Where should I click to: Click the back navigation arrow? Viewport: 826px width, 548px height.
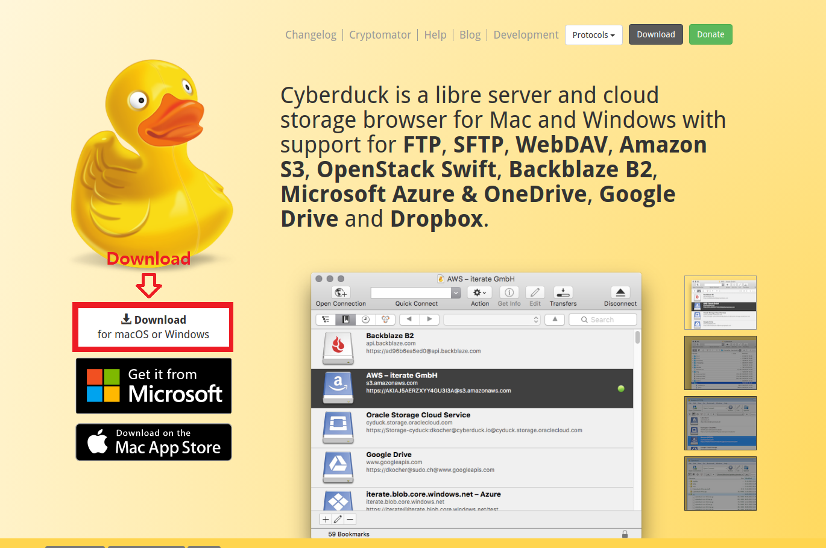point(409,320)
